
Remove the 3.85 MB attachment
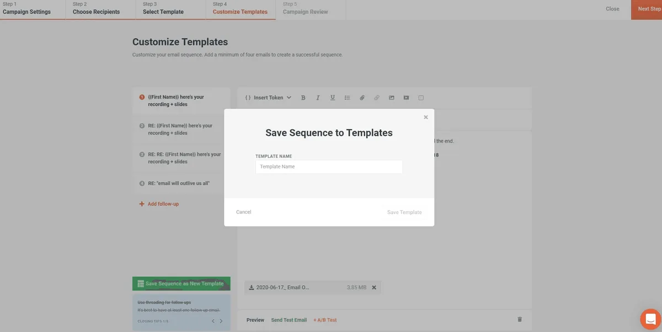click(373, 287)
